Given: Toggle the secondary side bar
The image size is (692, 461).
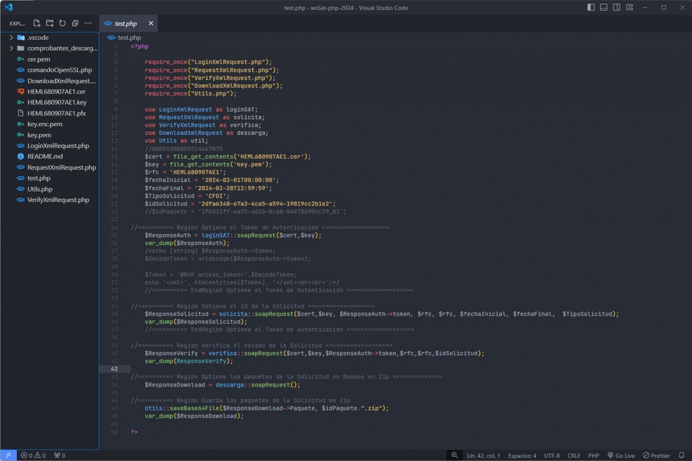Looking at the screenshot, I should pyautogui.click(x=616, y=7).
